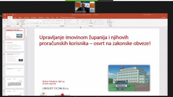Click the Increase List Level icon
The width and height of the screenshot is (173, 97).
click(x=59, y=21)
